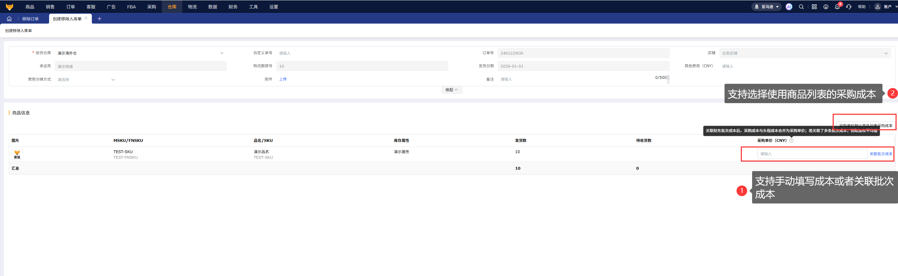Viewport: 898px width, 276px height.
Task: Open the 销售 menu
Action: pos(50,7)
